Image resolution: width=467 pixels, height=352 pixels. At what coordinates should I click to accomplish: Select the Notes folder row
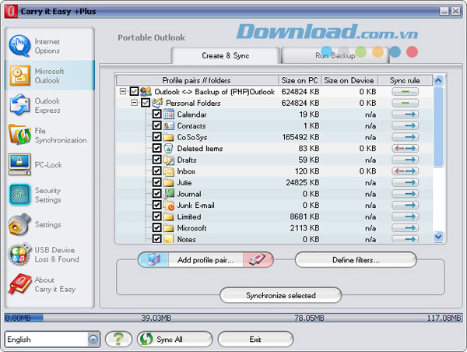coord(274,239)
